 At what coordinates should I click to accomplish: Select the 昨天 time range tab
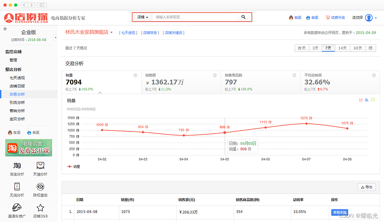coord(302,48)
